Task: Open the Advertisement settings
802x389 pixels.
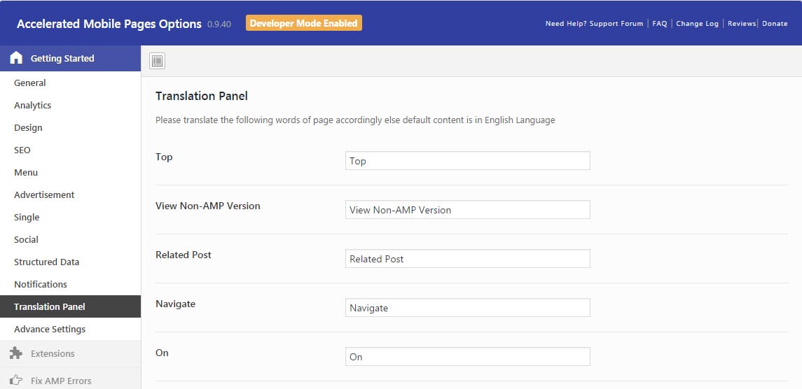Action: 44,194
